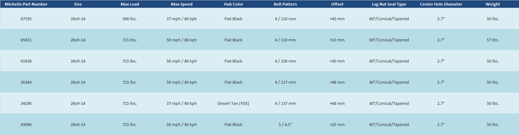Select part number 01638 cell
519x135 pixels.
pos(26,61)
